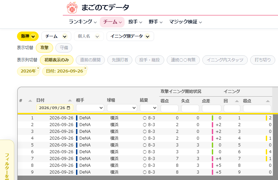Click result 8-3 in row 3
This screenshot has height=180, width=278.
click(x=152, y=131)
